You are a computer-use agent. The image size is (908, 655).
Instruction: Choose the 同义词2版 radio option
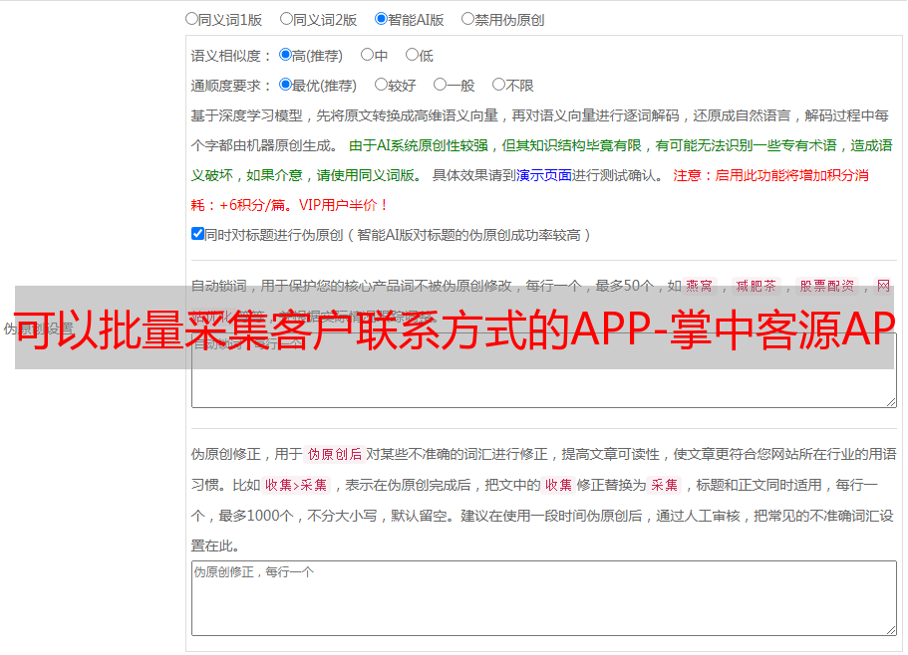[286, 18]
